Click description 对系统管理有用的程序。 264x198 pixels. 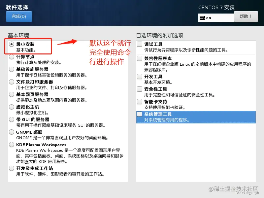[167, 120]
